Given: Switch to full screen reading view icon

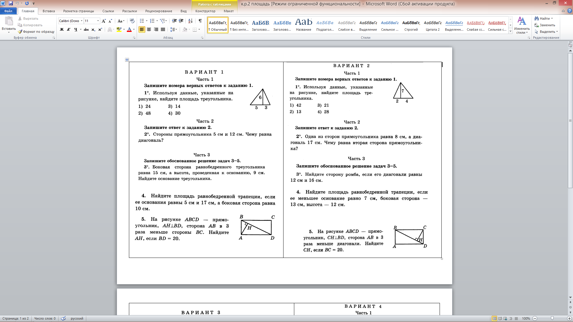Looking at the screenshot, I should 500,318.
